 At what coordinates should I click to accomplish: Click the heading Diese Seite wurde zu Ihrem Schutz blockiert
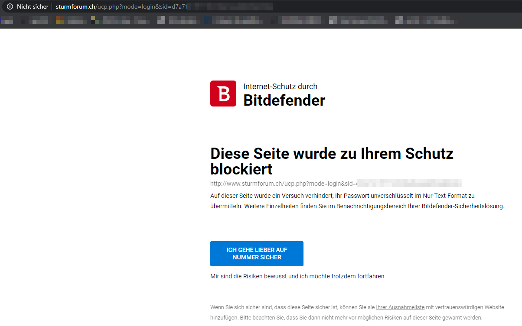point(332,161)
